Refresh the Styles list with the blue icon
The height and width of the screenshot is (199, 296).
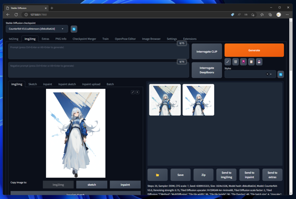281,74
